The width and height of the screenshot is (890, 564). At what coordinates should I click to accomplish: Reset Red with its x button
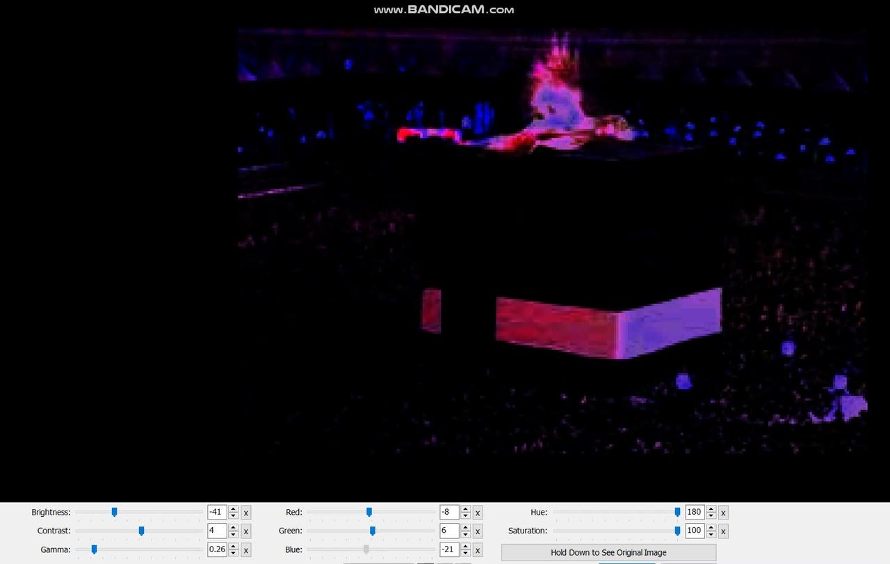pos(478,513)
